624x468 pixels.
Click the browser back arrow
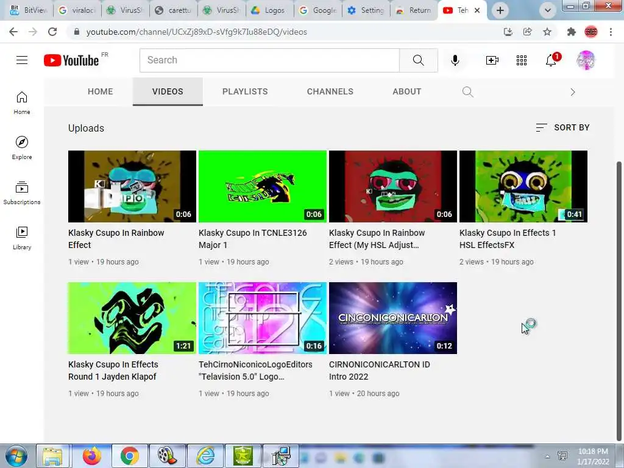click(x=13, y=32)
